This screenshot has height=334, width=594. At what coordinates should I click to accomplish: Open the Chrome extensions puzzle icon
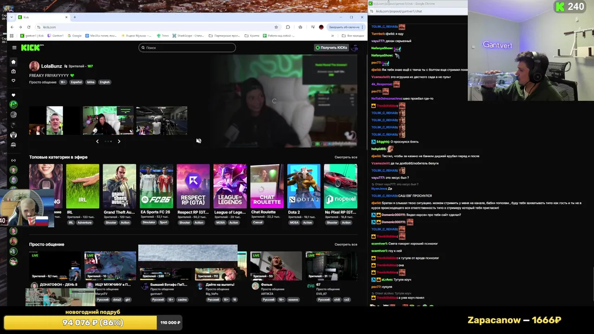288,27
